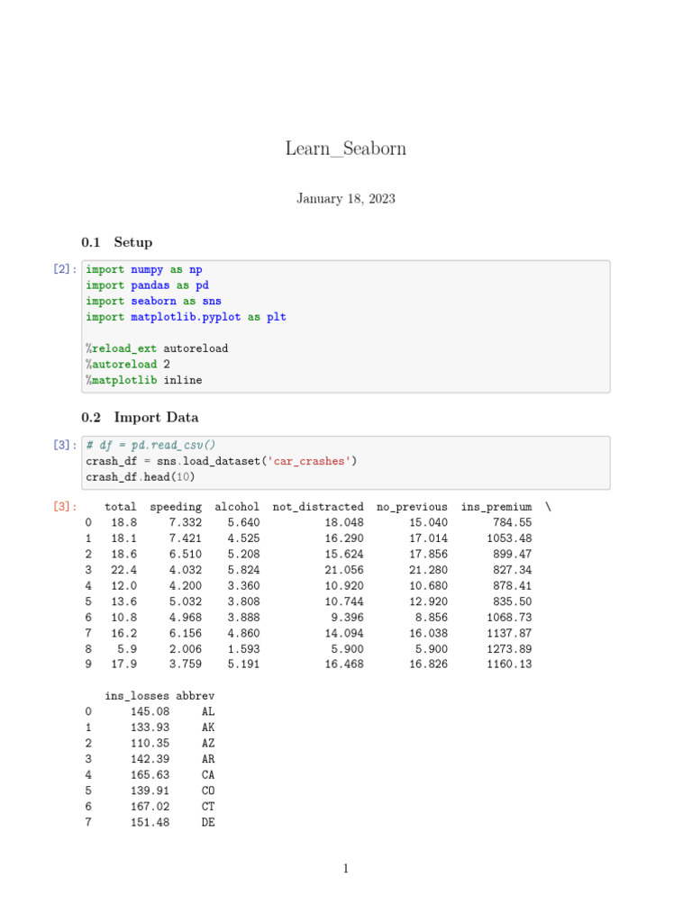Click the '%matplotlib inline' line
The width and height of the screenshot is (692, 922).
pos(144,381)
